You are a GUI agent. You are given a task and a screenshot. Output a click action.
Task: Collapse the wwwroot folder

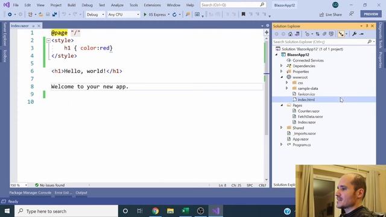click(x=282, y=77)
